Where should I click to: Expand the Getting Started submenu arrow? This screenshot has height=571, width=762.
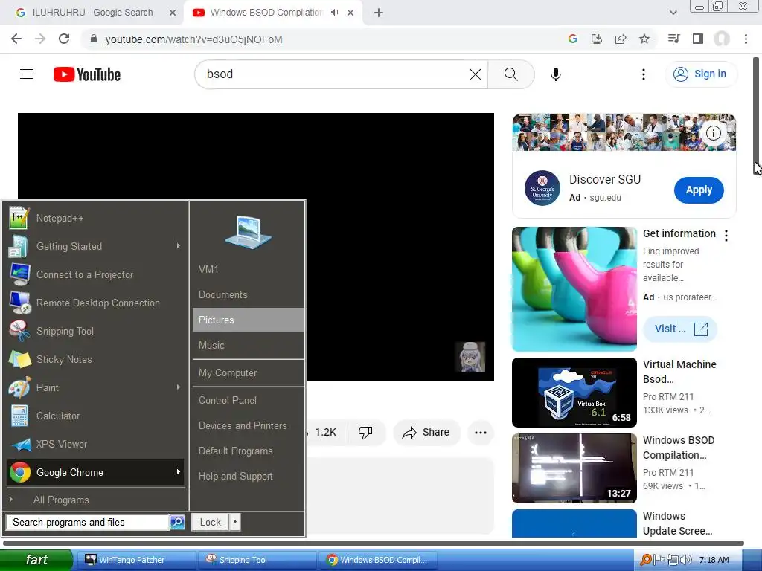[x=179, y=245]
